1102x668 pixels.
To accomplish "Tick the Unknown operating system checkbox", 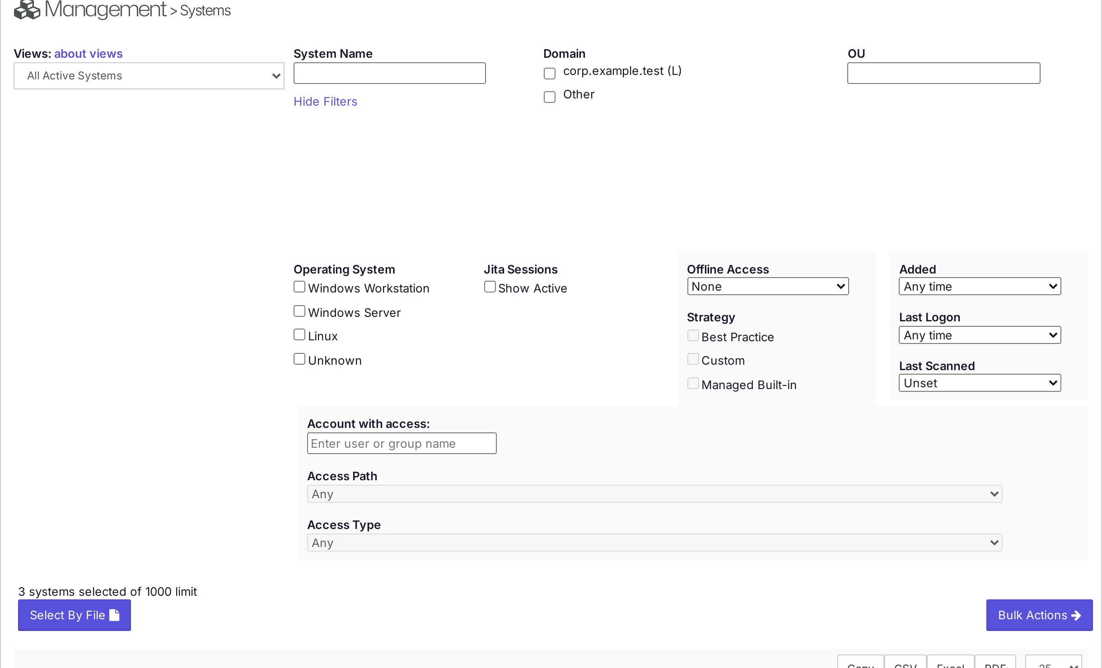I will coord(299,359).
